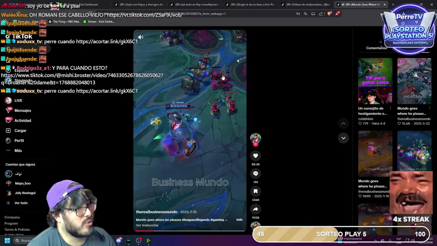Image resolution: width=437 pixels, height=246 pixels.
Task: Click the translate icon in address bar
Action: pyautogui.click(x=306, y=14)
